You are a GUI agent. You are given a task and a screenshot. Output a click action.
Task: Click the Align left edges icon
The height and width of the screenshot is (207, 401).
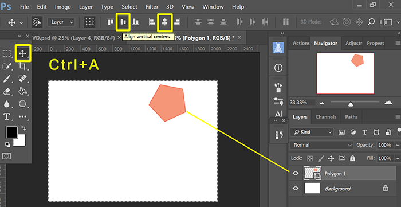click(152, 22)
